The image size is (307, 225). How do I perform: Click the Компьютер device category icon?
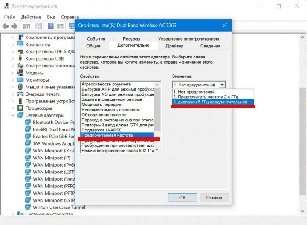coord(20,44)
